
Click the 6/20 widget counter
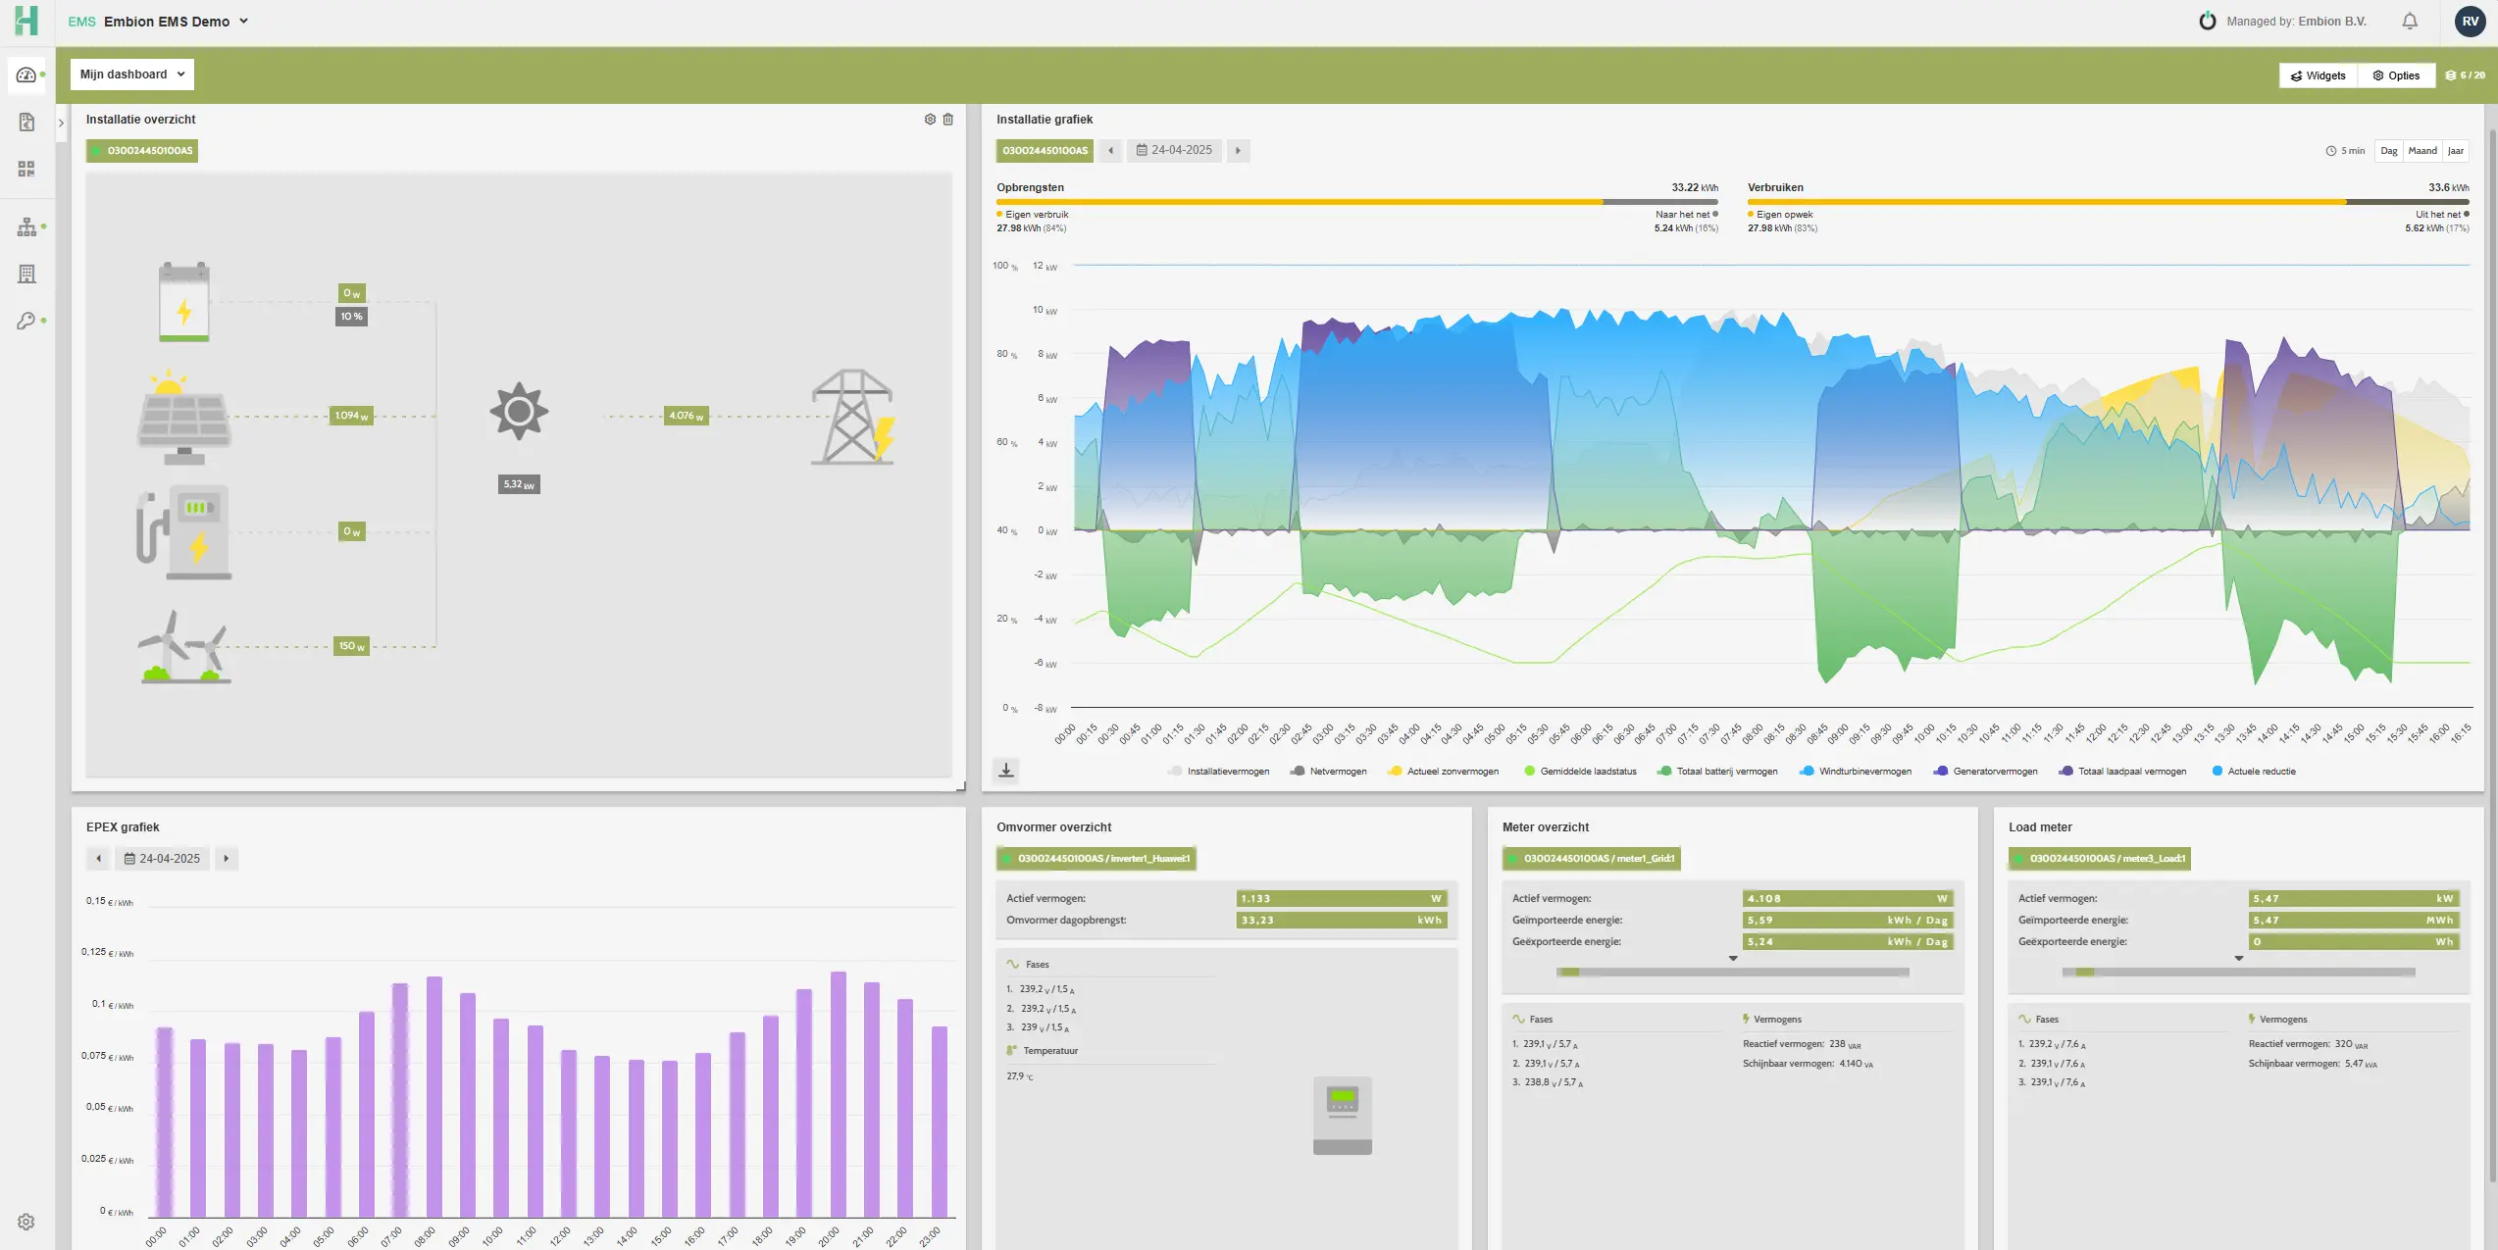tap(2465, 75)
